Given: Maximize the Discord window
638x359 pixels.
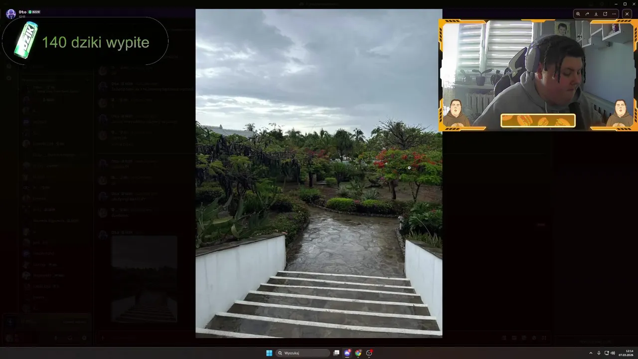Looking at the screenshot, I should click(625, 4).
